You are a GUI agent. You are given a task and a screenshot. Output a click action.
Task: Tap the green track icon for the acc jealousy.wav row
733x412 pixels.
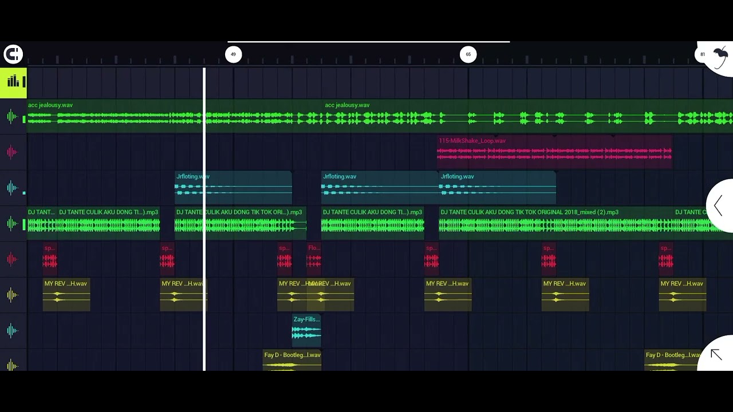coord(13,117)
